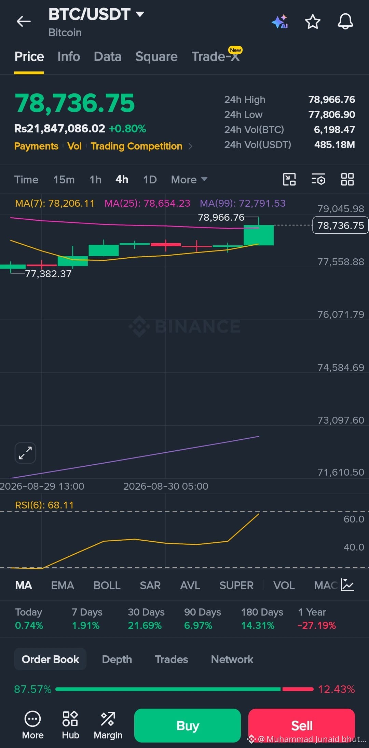Tap the MA(7): 78,206.11 label

[x=55, y=203]
